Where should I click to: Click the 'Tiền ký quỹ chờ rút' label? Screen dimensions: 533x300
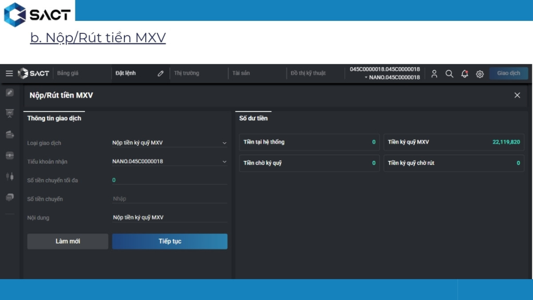coord(411,163)
